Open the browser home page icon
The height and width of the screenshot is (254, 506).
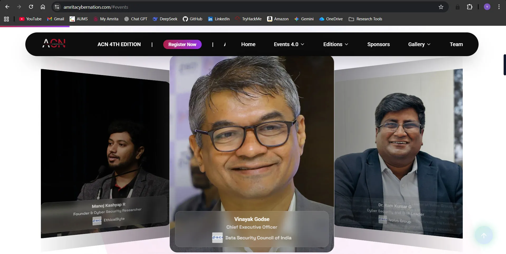point(43,7)
